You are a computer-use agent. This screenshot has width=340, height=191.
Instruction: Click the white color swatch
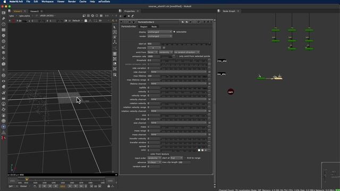point(199,150)
